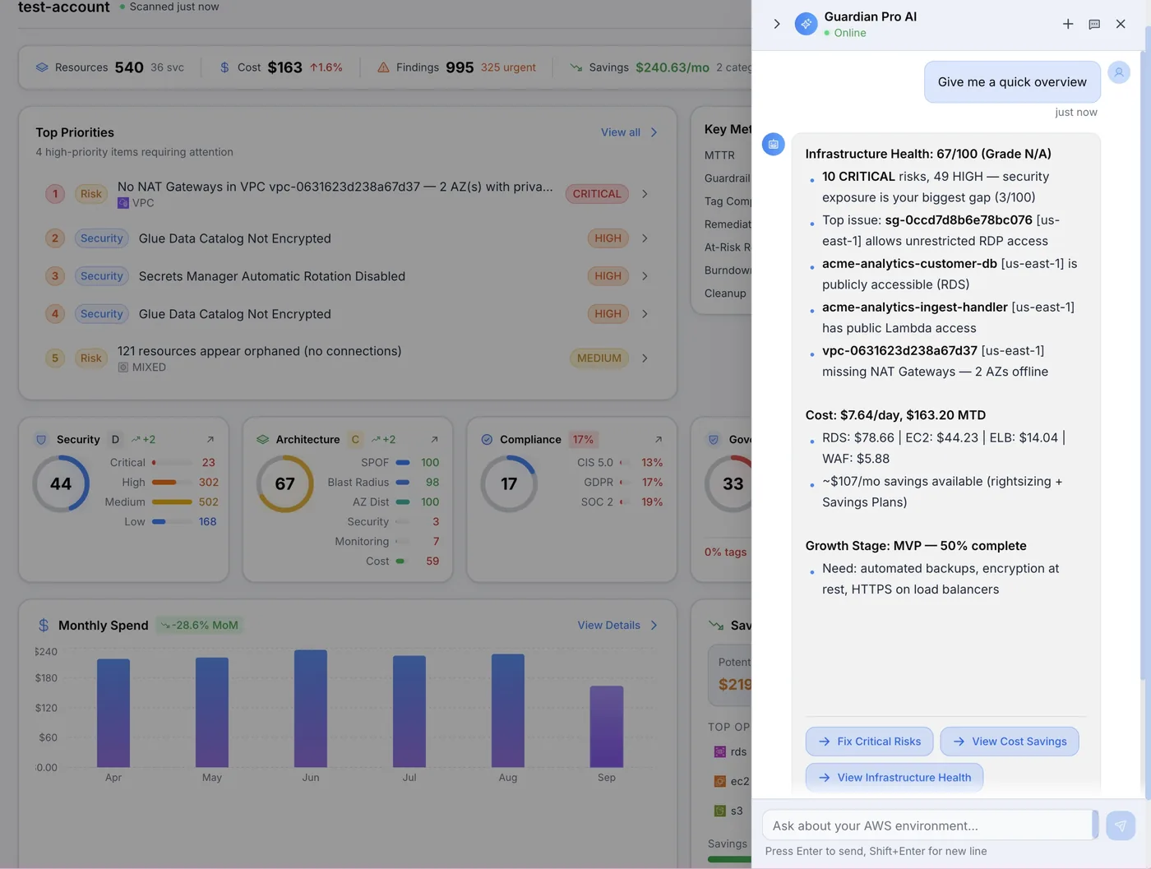
Task: Expand Secrets Manager Automatic Rotation row chevron
Action: pos(645,276)
